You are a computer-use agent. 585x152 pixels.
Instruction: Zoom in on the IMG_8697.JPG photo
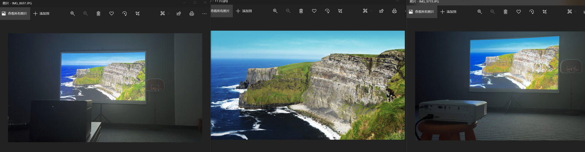coord(73,14)
